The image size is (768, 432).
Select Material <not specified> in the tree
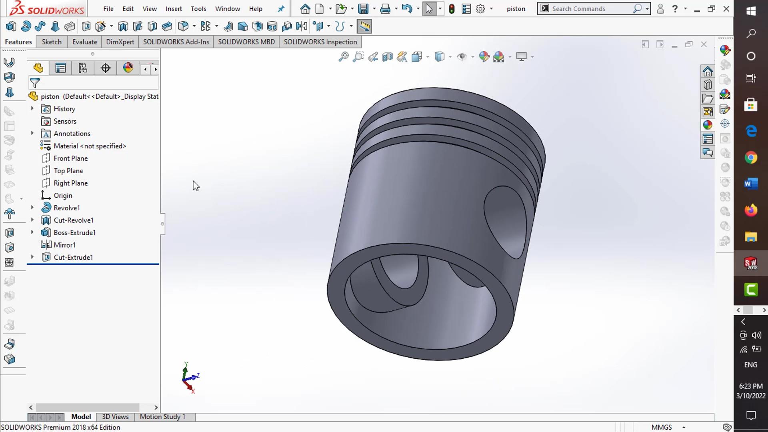click(x=90, y=146)
